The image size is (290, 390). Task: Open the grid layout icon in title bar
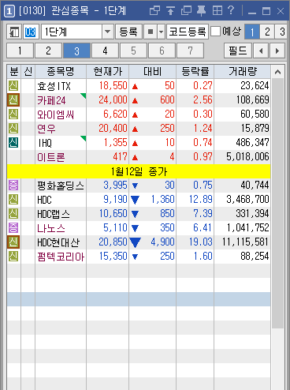coord(217,11)
